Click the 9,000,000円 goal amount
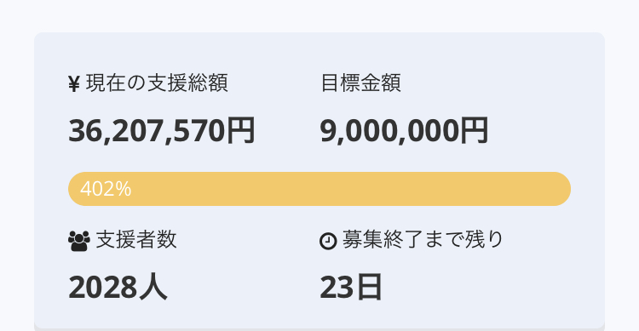 click(x=404, y=131)
